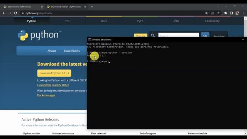
Task: Open the About menu item
Action: pyautogui.click(x=52, y=51)
